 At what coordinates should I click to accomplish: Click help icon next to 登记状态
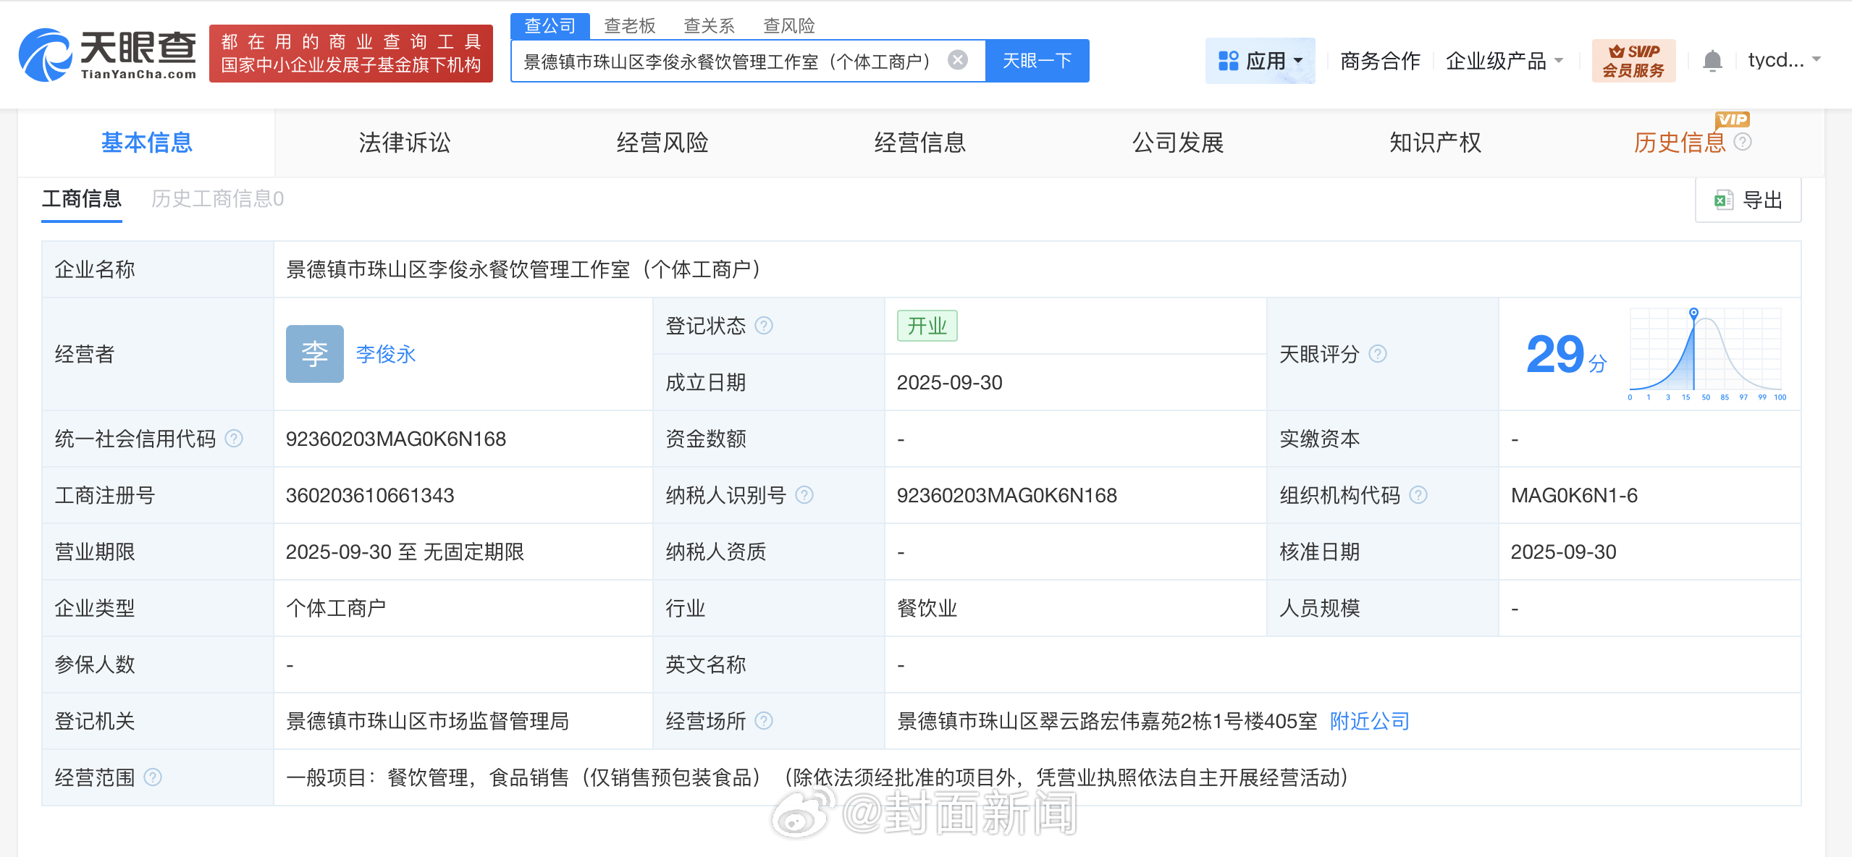764,326
